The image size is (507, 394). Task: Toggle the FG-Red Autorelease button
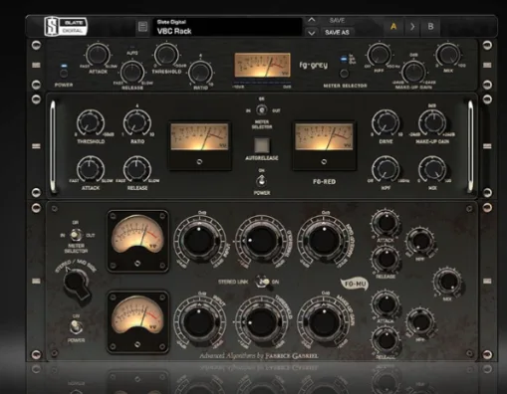262,145
